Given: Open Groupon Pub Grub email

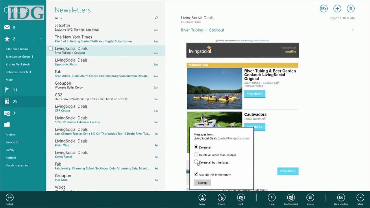Looking at the screenshot, I should pyautogui.click(x=106, y=178).
